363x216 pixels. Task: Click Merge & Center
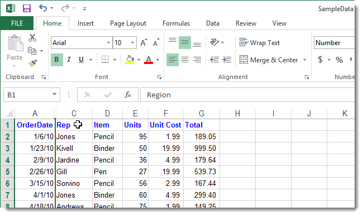pyautogui.click(x=269, y=60)
